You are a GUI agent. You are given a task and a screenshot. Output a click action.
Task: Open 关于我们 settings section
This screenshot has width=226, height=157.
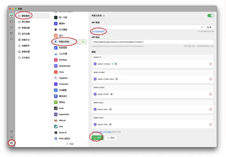tap(33, 58)
